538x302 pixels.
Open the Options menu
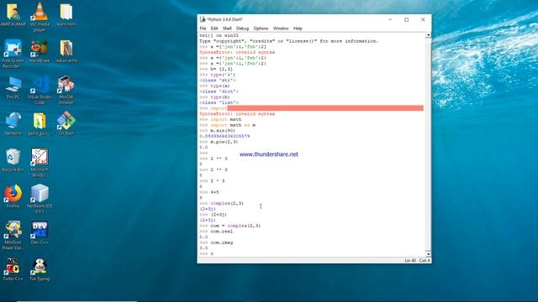coord(261,29)
